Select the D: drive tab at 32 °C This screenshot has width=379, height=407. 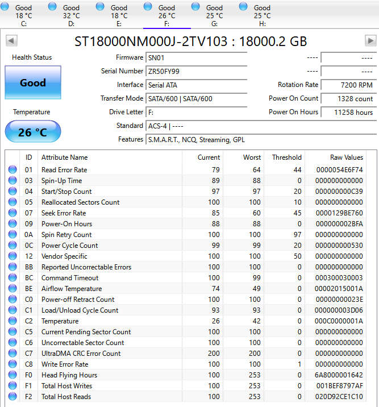click(72, 15)
